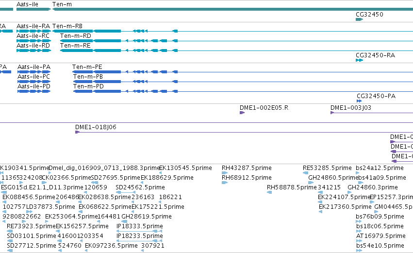Open the DME1-003J03 clone label
The image size is (413, 253).
click(x=351, y=108)
